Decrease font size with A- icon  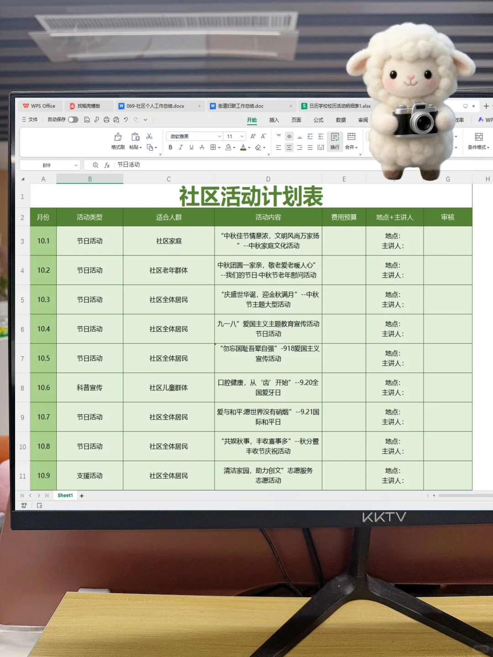point(264,136)
